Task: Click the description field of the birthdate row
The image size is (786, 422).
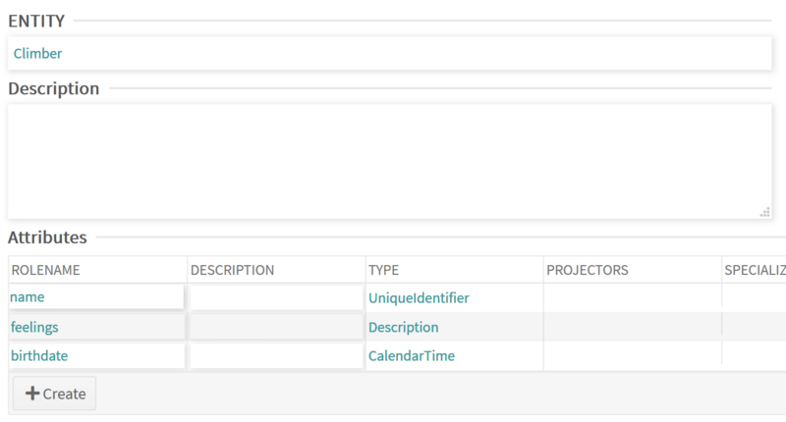Action: click(275, 355)
